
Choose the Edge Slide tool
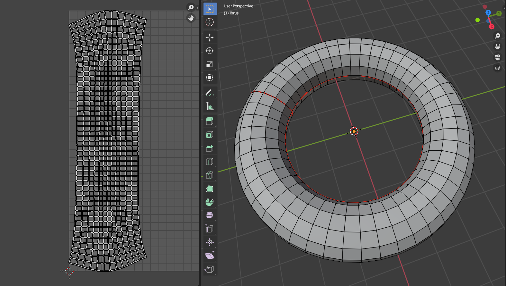coord(210,229)
